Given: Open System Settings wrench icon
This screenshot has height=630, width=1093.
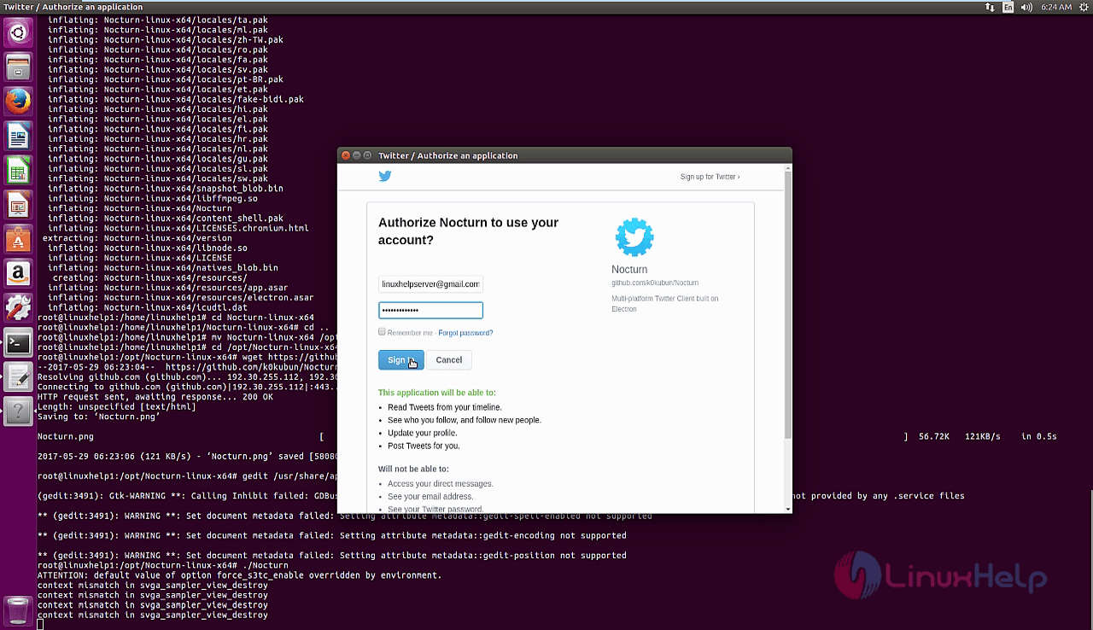Looking at the screenshot, I should [18, 309].
